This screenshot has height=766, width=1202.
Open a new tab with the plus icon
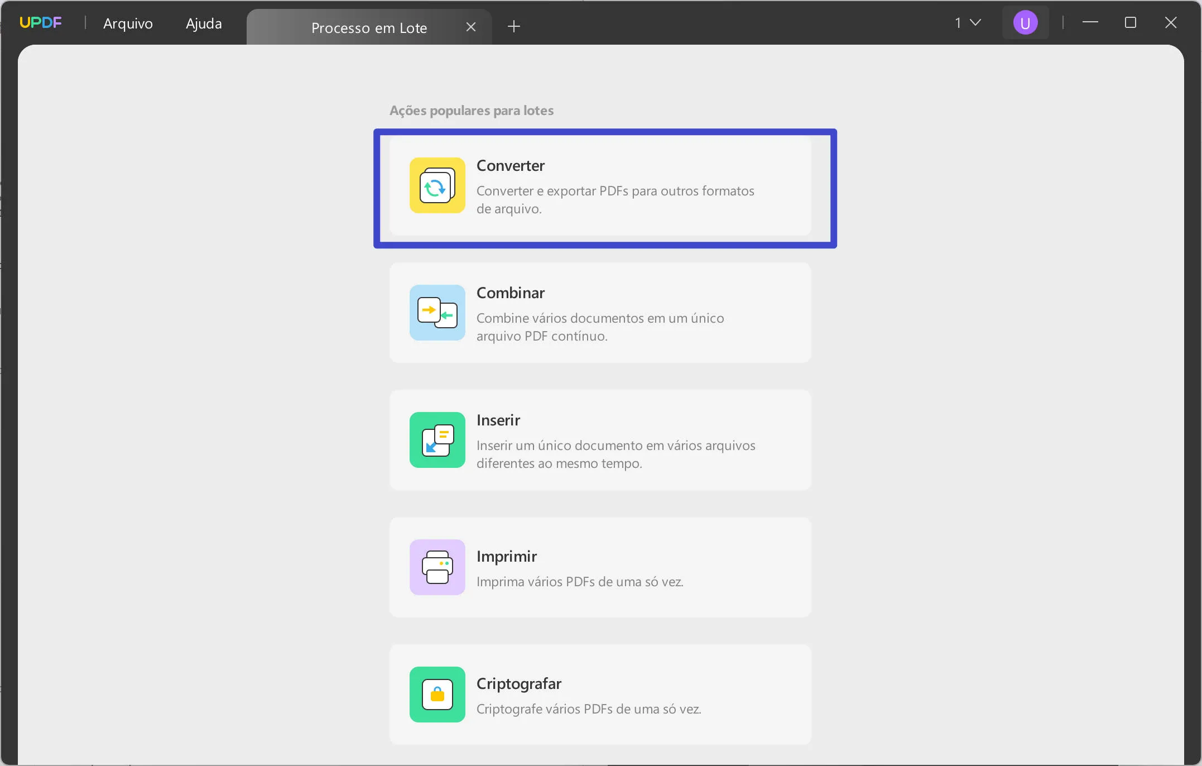pyautogui.click(x=513, y=26)
